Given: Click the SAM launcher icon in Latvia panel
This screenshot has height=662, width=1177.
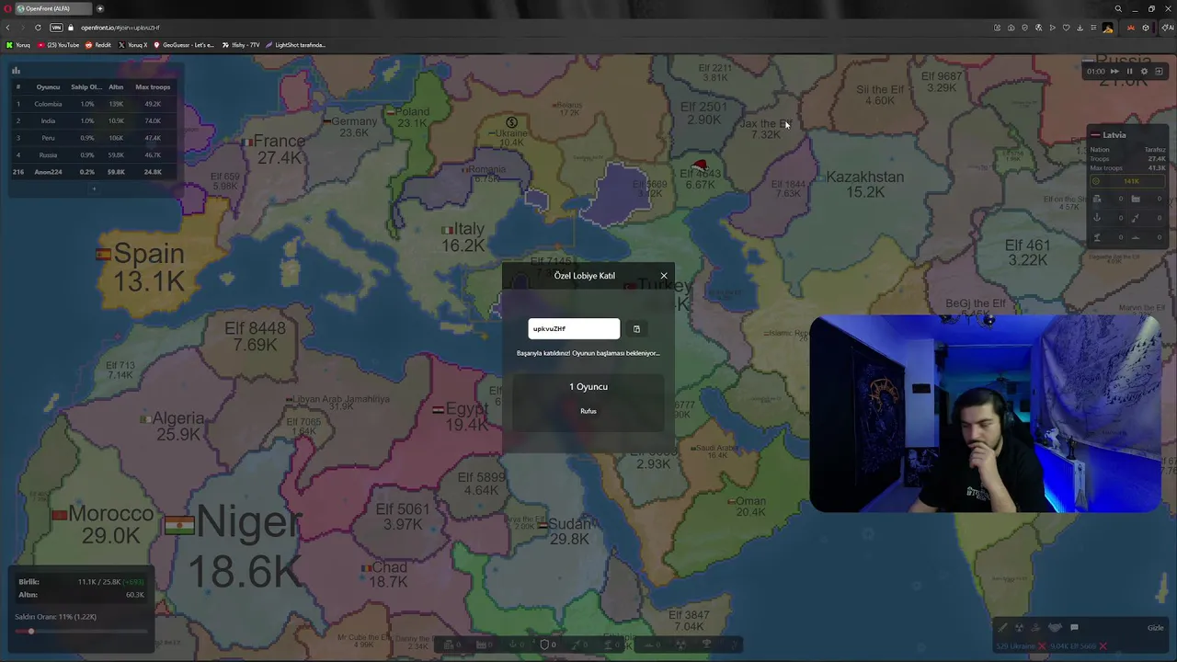Looking at the screenshot, I should [1097, 237].
